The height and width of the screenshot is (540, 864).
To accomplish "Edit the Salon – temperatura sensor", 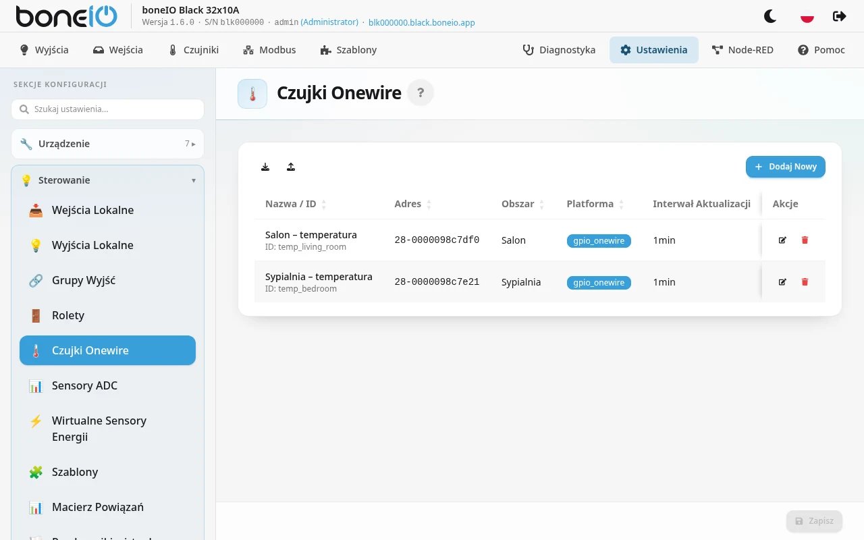I will tap(782, 240).
